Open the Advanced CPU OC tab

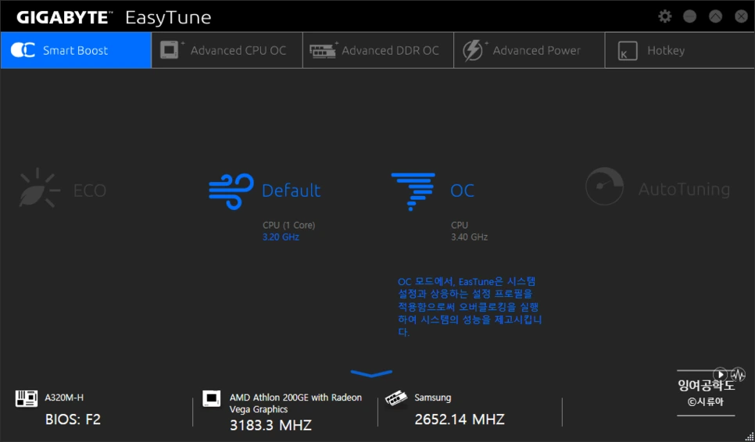click(227, 51)
